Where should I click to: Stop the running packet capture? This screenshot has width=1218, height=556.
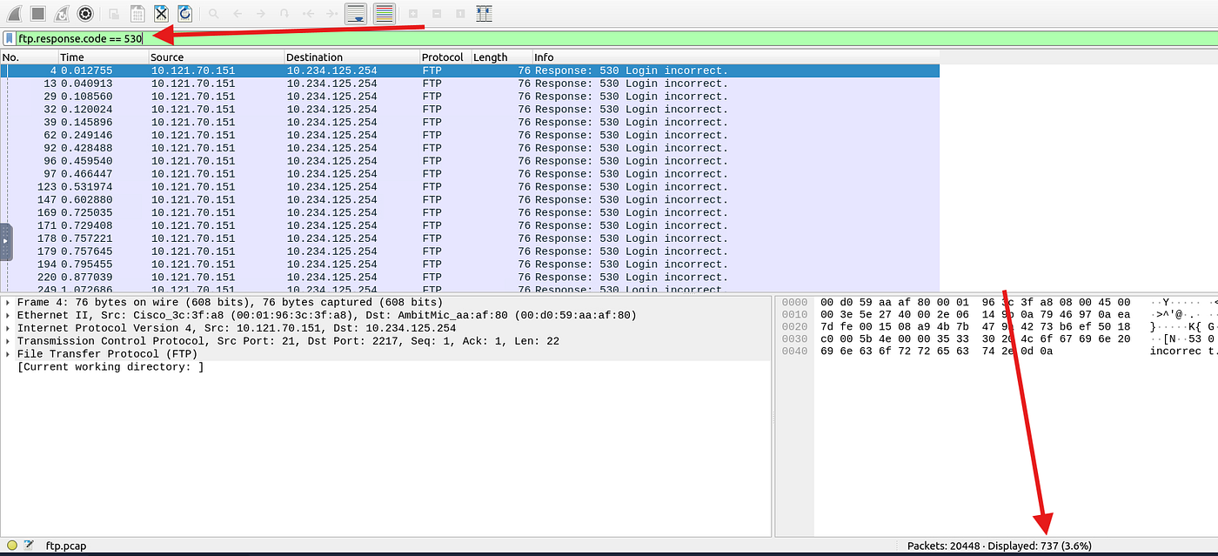38,13
